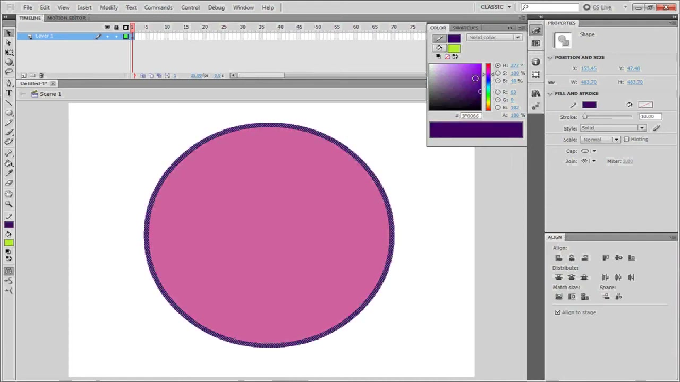
Task: Select the 3D Rotation tool
Action: (8, 62)
